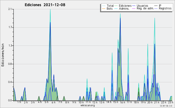Click the chart title Ediciones 2021-12-08
Screen dimensions: 175x108
(x=45, y=5)
